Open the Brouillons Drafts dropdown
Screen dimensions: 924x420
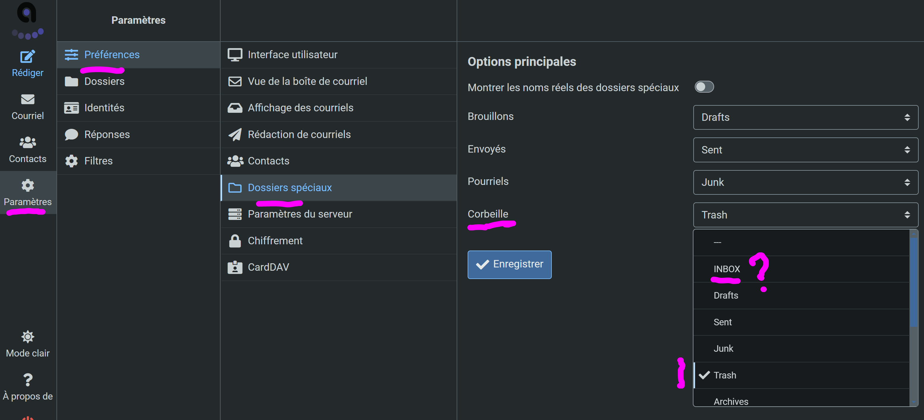[805, 117]
